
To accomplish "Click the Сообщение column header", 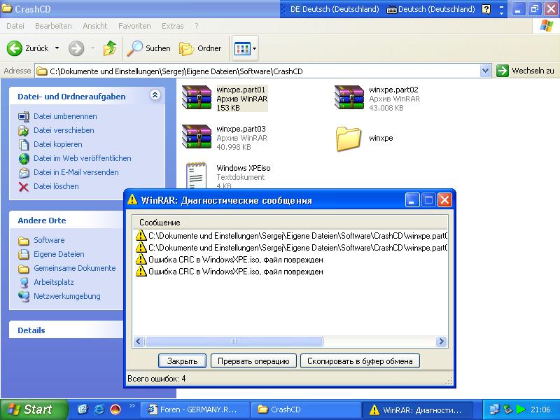I will (x=290, y=223).
